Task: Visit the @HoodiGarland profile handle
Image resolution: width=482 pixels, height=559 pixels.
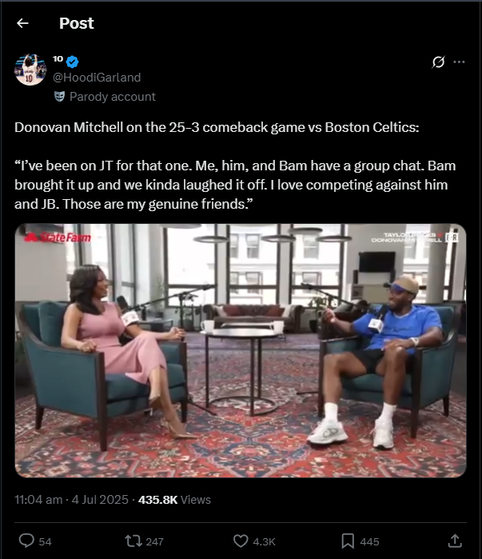Action: (97, 78)
